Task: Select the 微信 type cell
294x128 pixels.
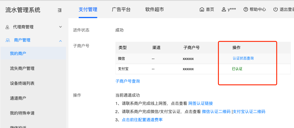Action: [122, 58]
